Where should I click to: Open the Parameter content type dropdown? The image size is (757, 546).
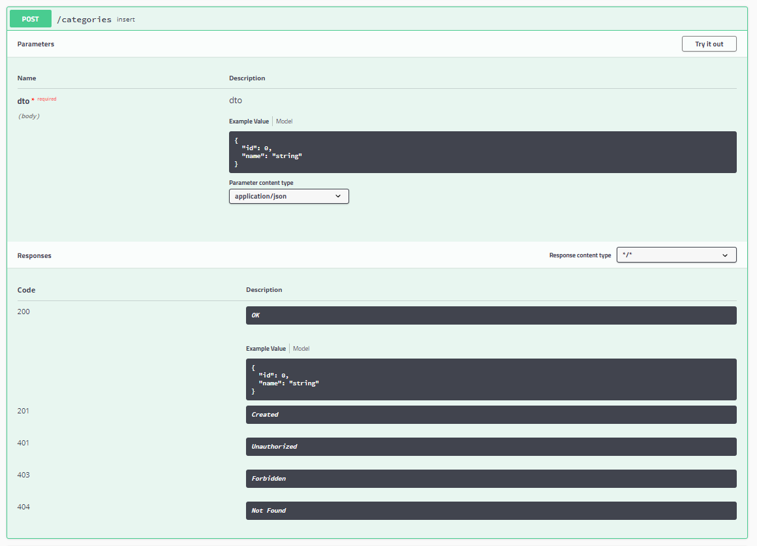(288, 196)
